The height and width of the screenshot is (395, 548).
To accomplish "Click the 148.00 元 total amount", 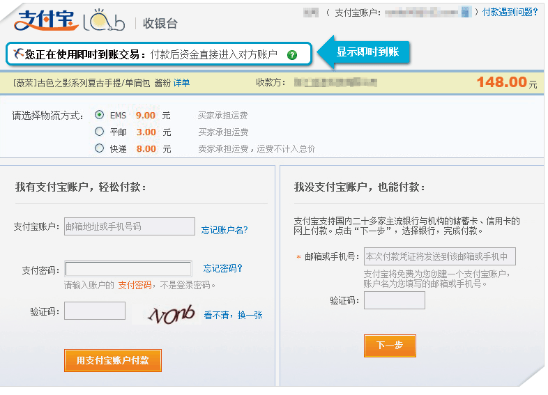I will tap(507, 82).
